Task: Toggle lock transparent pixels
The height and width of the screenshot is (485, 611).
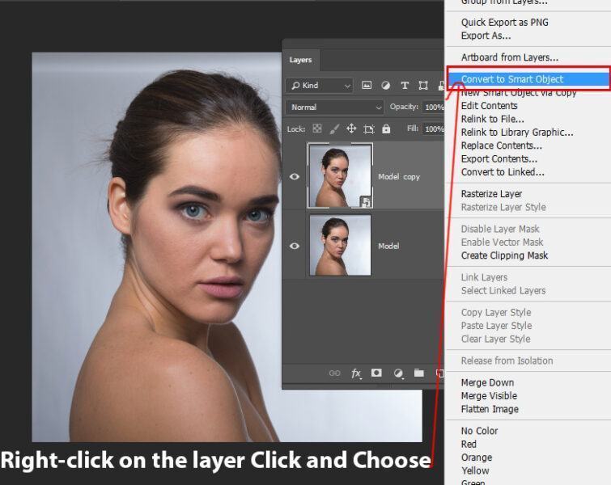Action: [x=317, y=129]
